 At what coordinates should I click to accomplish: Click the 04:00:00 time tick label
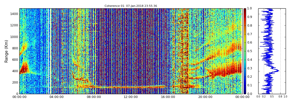tap(56, 97)
